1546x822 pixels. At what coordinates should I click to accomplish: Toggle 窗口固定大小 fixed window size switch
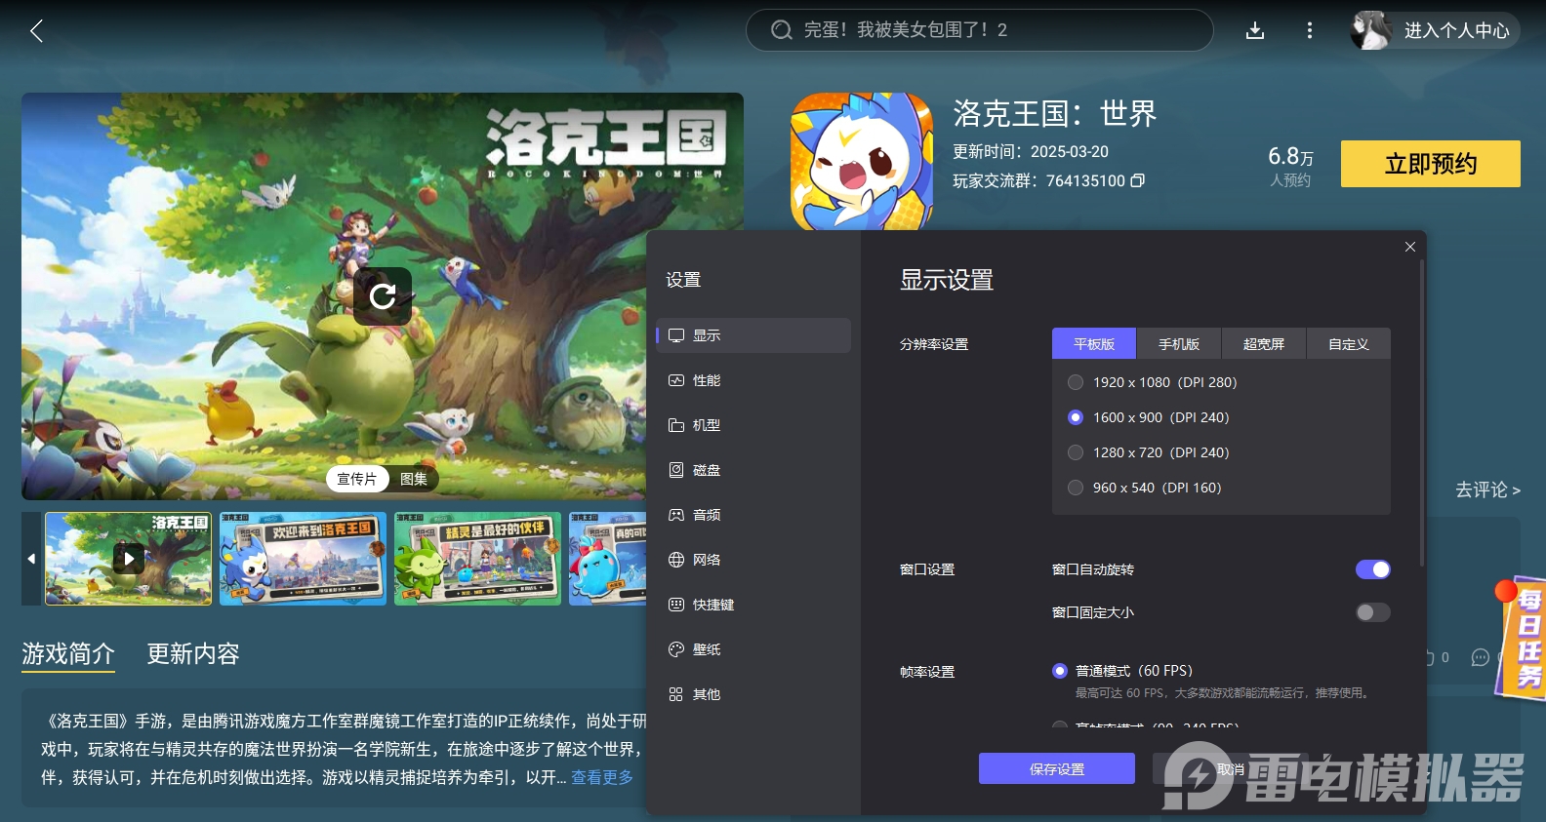(x=1373, y=612)
